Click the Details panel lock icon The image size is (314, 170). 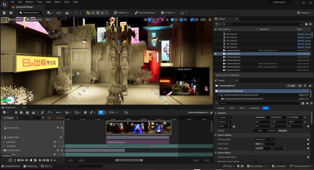[310, 85]
